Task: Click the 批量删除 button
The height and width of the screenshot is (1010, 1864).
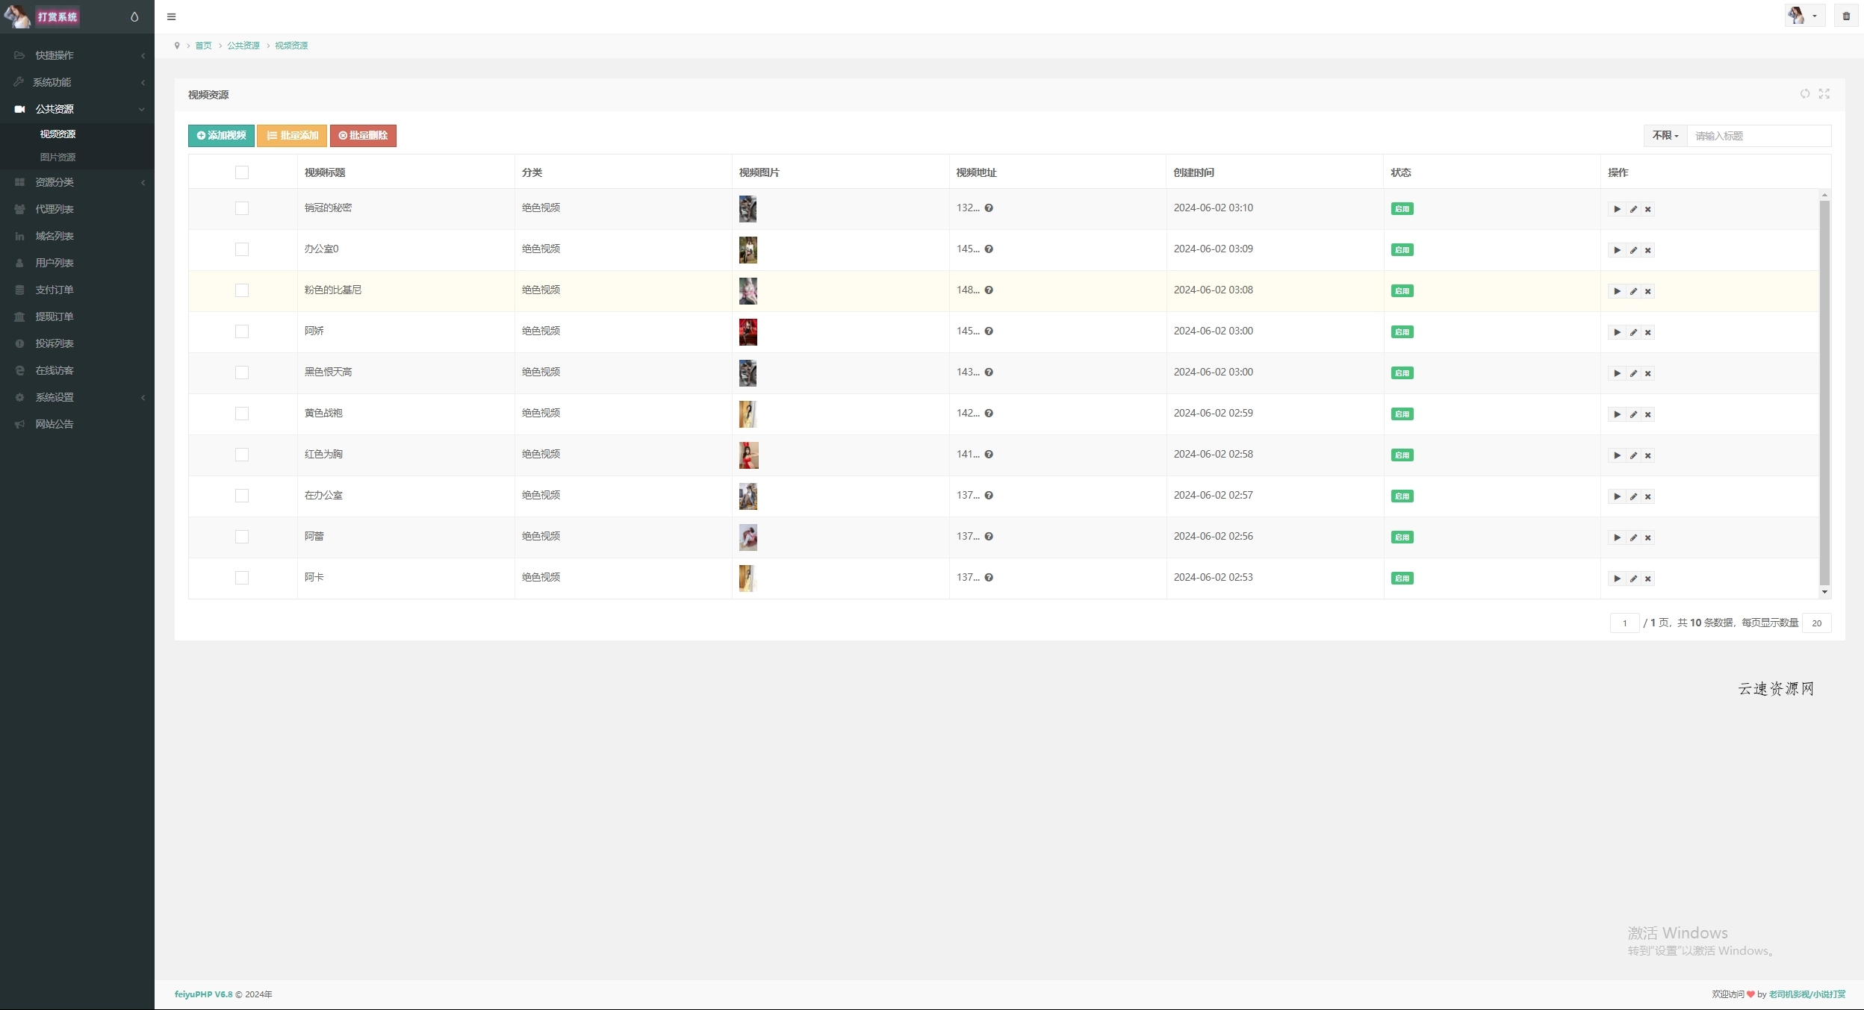Action: pos(363,136)
